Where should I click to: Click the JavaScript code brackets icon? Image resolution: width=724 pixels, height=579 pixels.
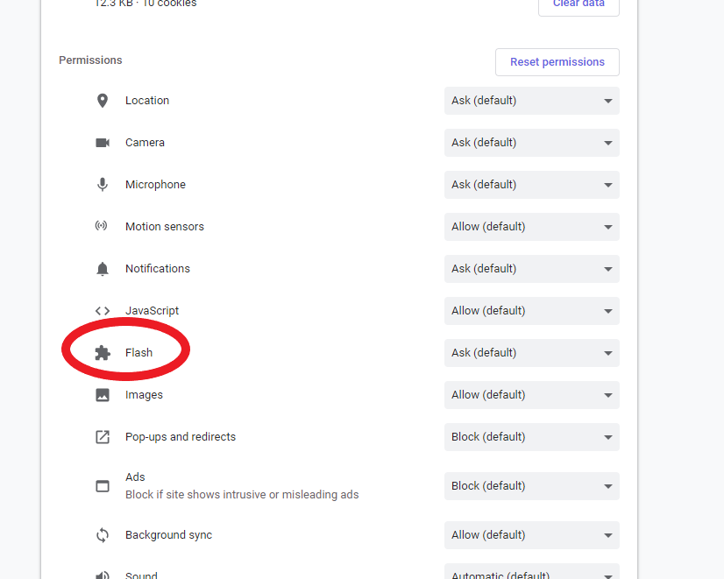coord(103,311)
